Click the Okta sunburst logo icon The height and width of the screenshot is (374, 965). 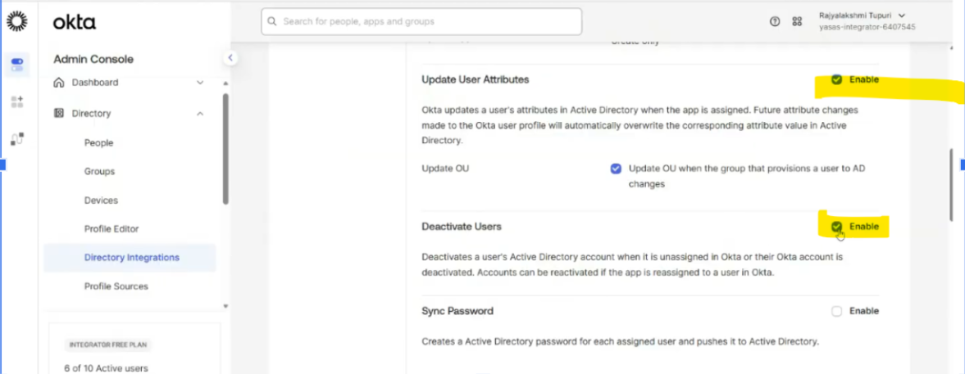click(x=17, y=22)
